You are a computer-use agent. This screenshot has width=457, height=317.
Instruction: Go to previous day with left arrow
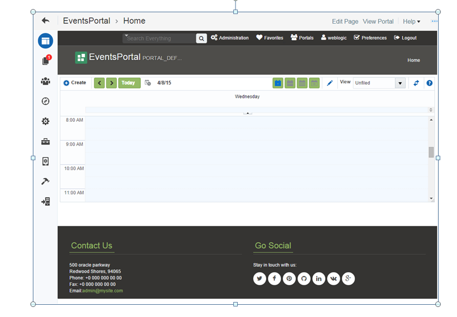100,83
